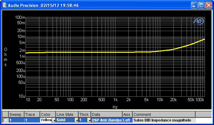Viewport: 214px width, 125px height.
Task: Click the 100m top Y-axis value
Action: [20, 17]
